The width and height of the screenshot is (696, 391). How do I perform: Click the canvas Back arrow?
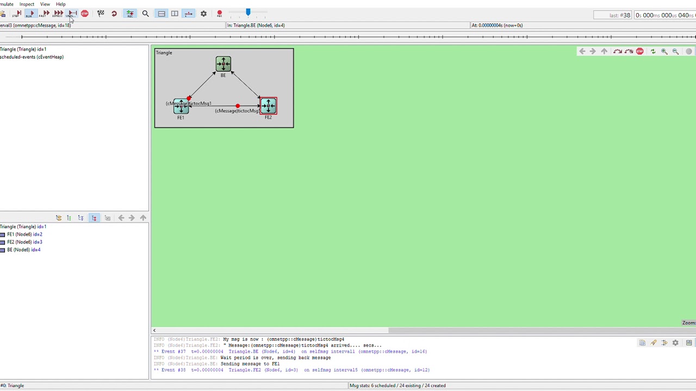tap(582, 52)
